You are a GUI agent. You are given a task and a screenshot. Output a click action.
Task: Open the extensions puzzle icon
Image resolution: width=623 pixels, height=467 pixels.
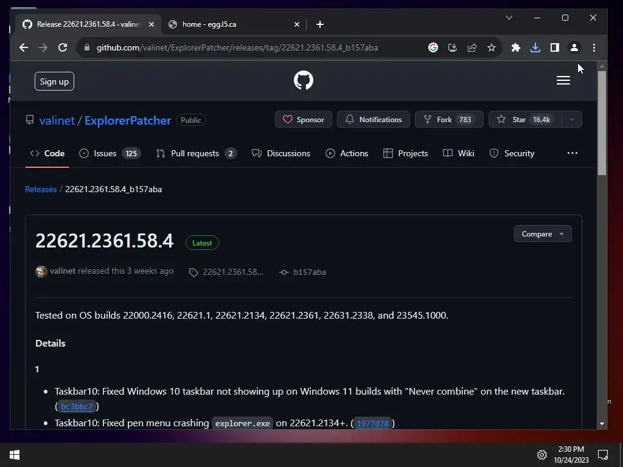pyautogui.click(x=516, y=47)
